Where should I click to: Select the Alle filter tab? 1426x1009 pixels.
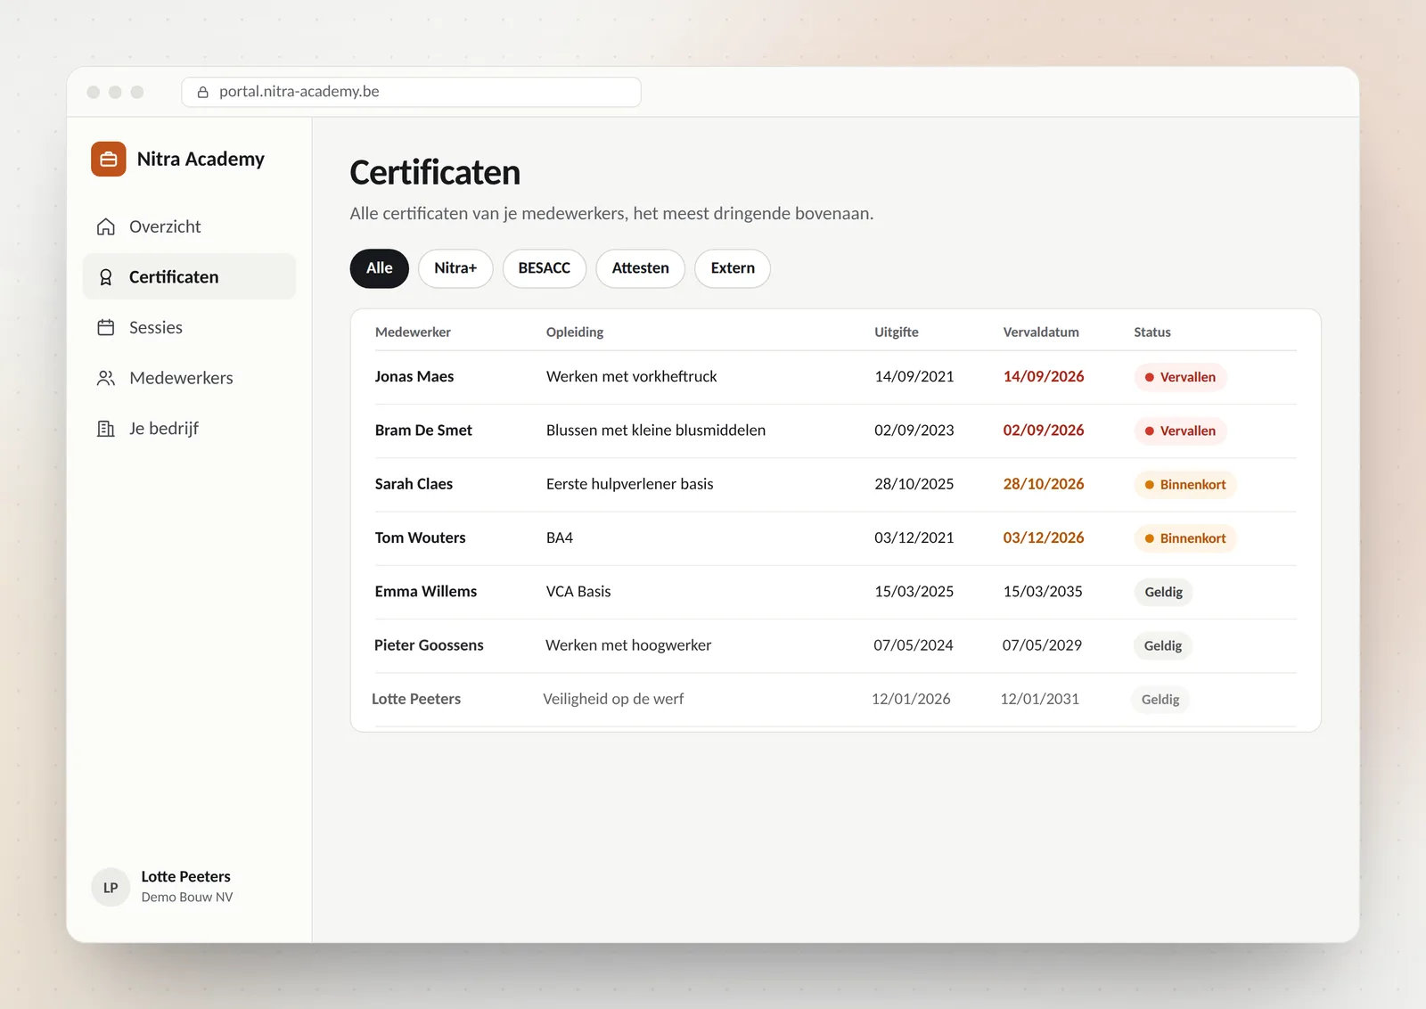tap(379, 268)
